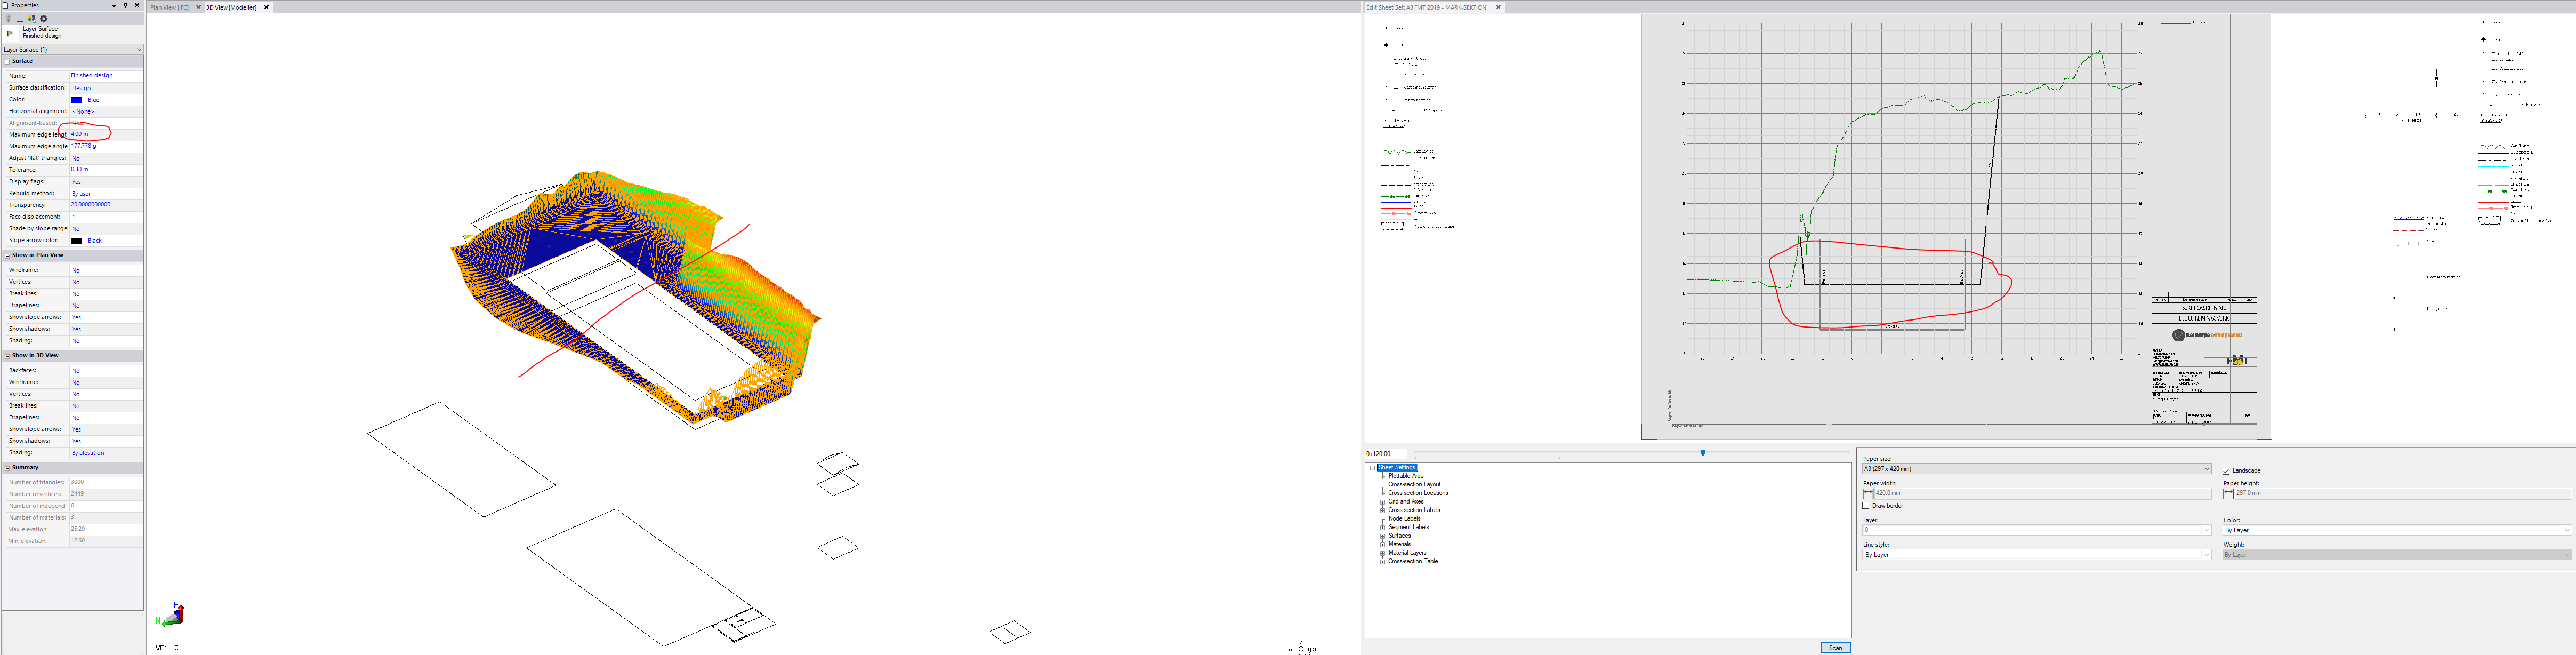Click the blue Color swatch for surface
This screenshot has width=2576, height=655.
tap(76, 100)
